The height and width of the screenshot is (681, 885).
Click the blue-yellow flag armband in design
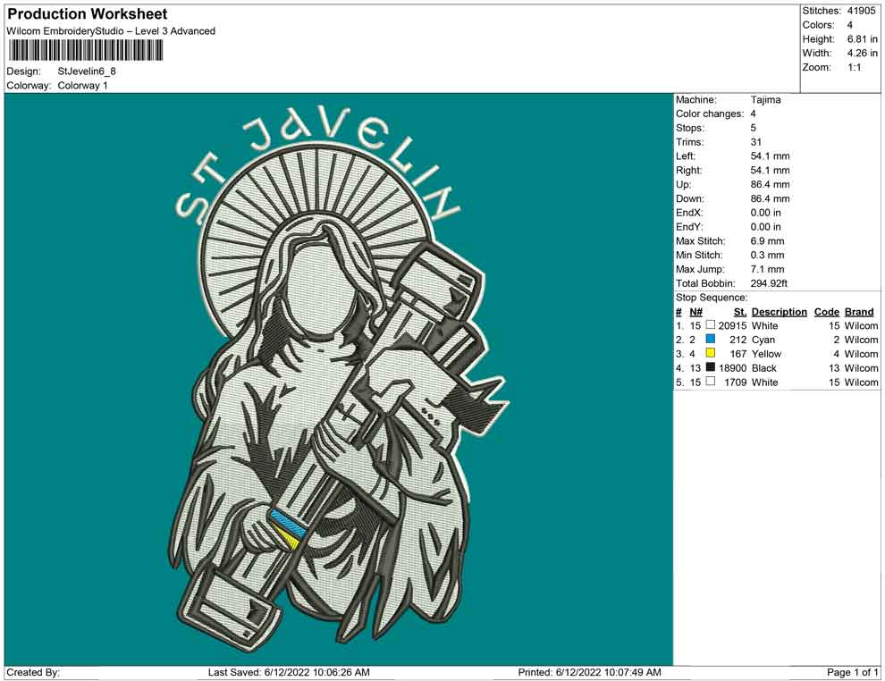pos(286,527)
